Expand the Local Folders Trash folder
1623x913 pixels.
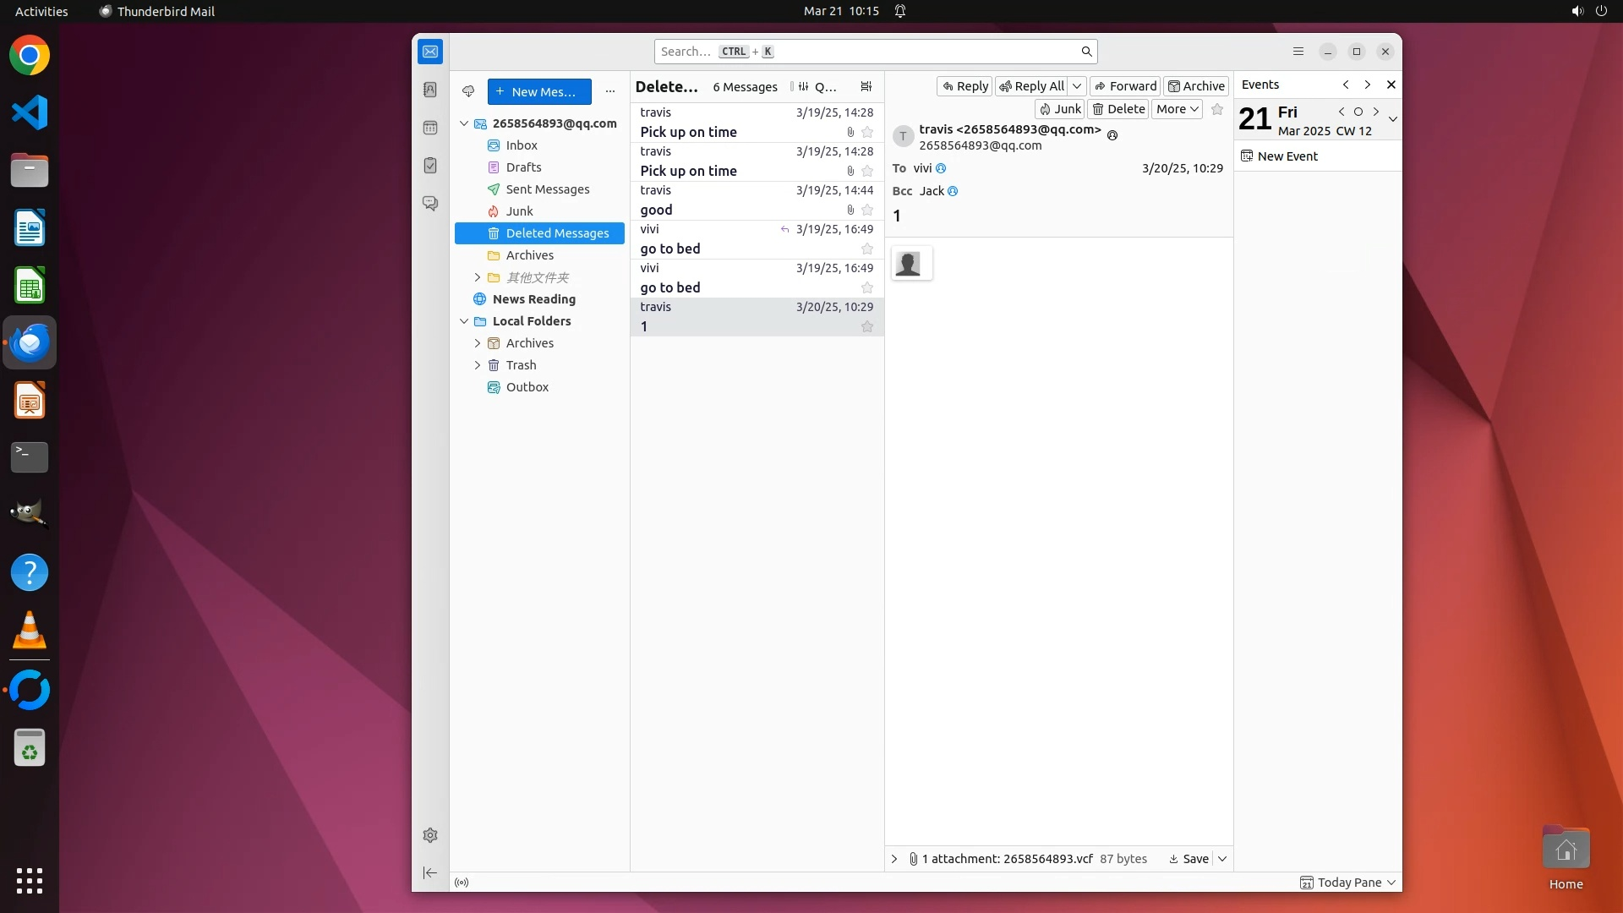[478, 365]
